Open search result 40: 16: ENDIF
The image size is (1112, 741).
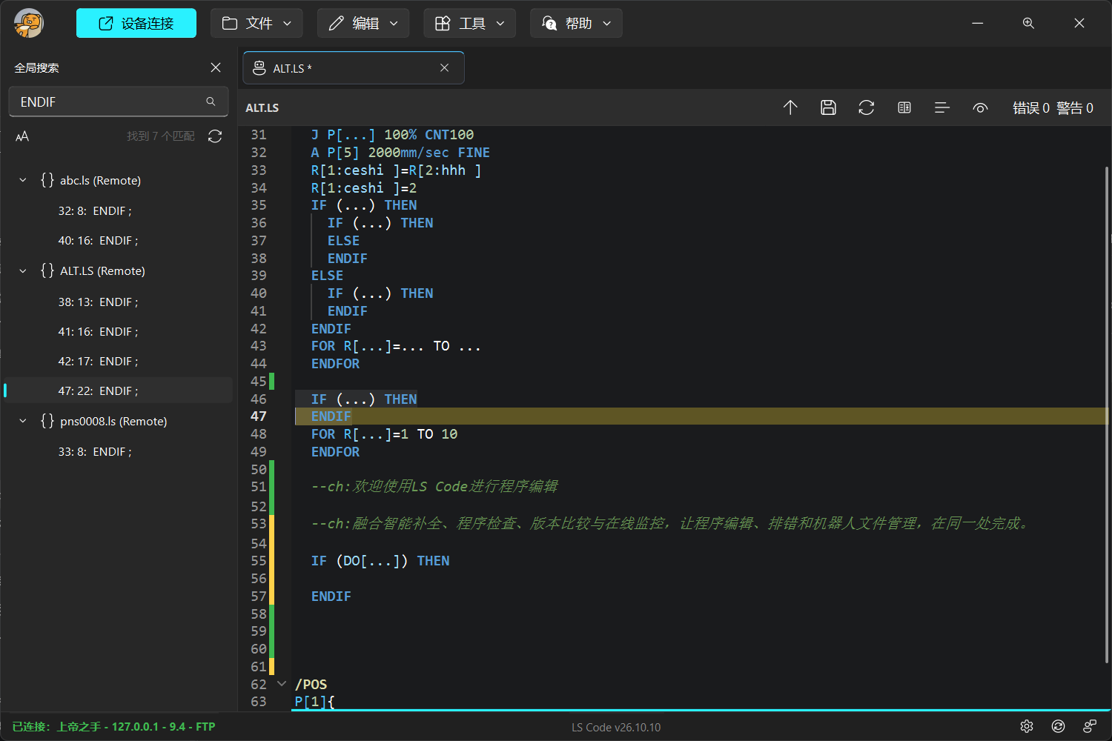119,241
